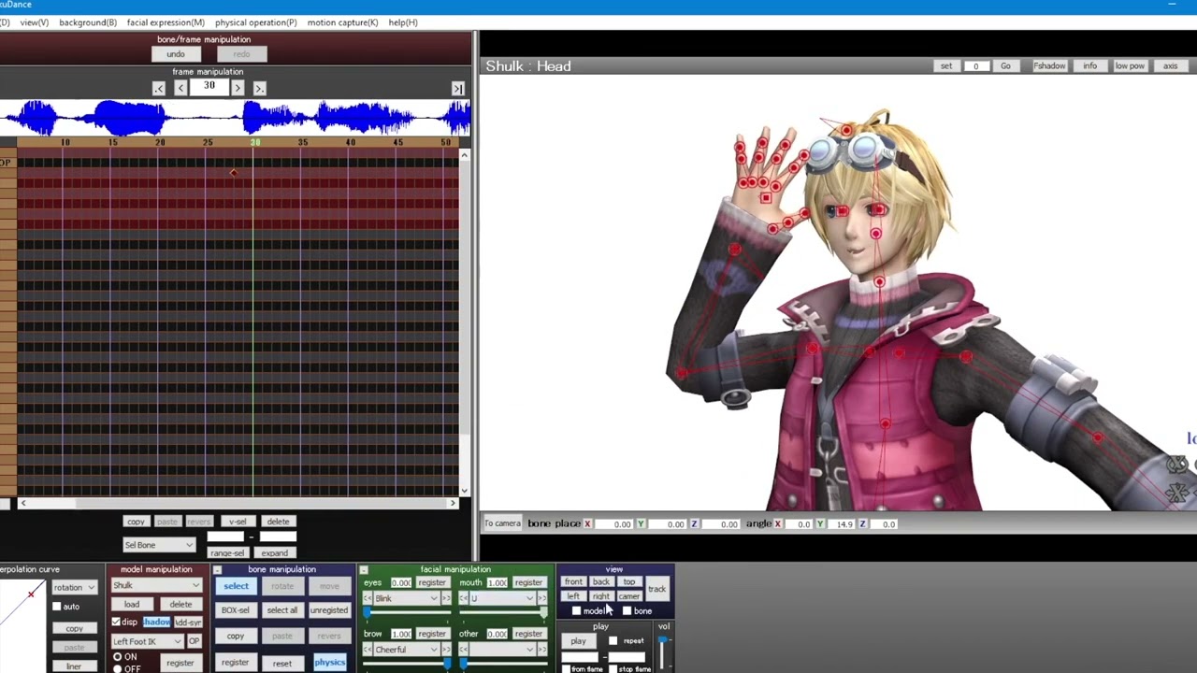This screenshot has width=1197, height=673.
Task: Go to last frame button
Action: click(458, 88)
